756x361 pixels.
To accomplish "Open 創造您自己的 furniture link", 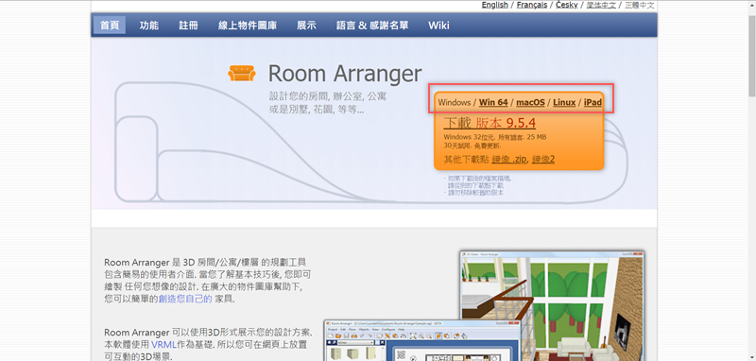I will click(x=185, y=299).
